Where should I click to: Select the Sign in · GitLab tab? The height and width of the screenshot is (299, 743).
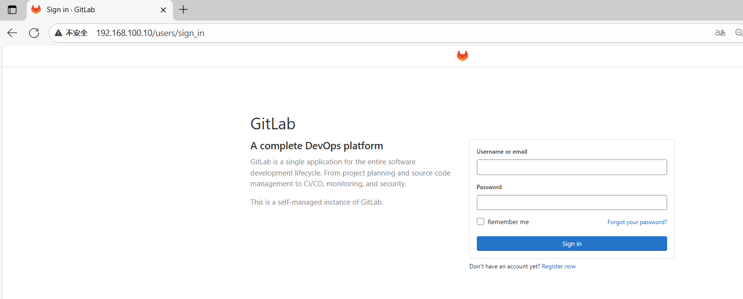click(x=100, y=10)
